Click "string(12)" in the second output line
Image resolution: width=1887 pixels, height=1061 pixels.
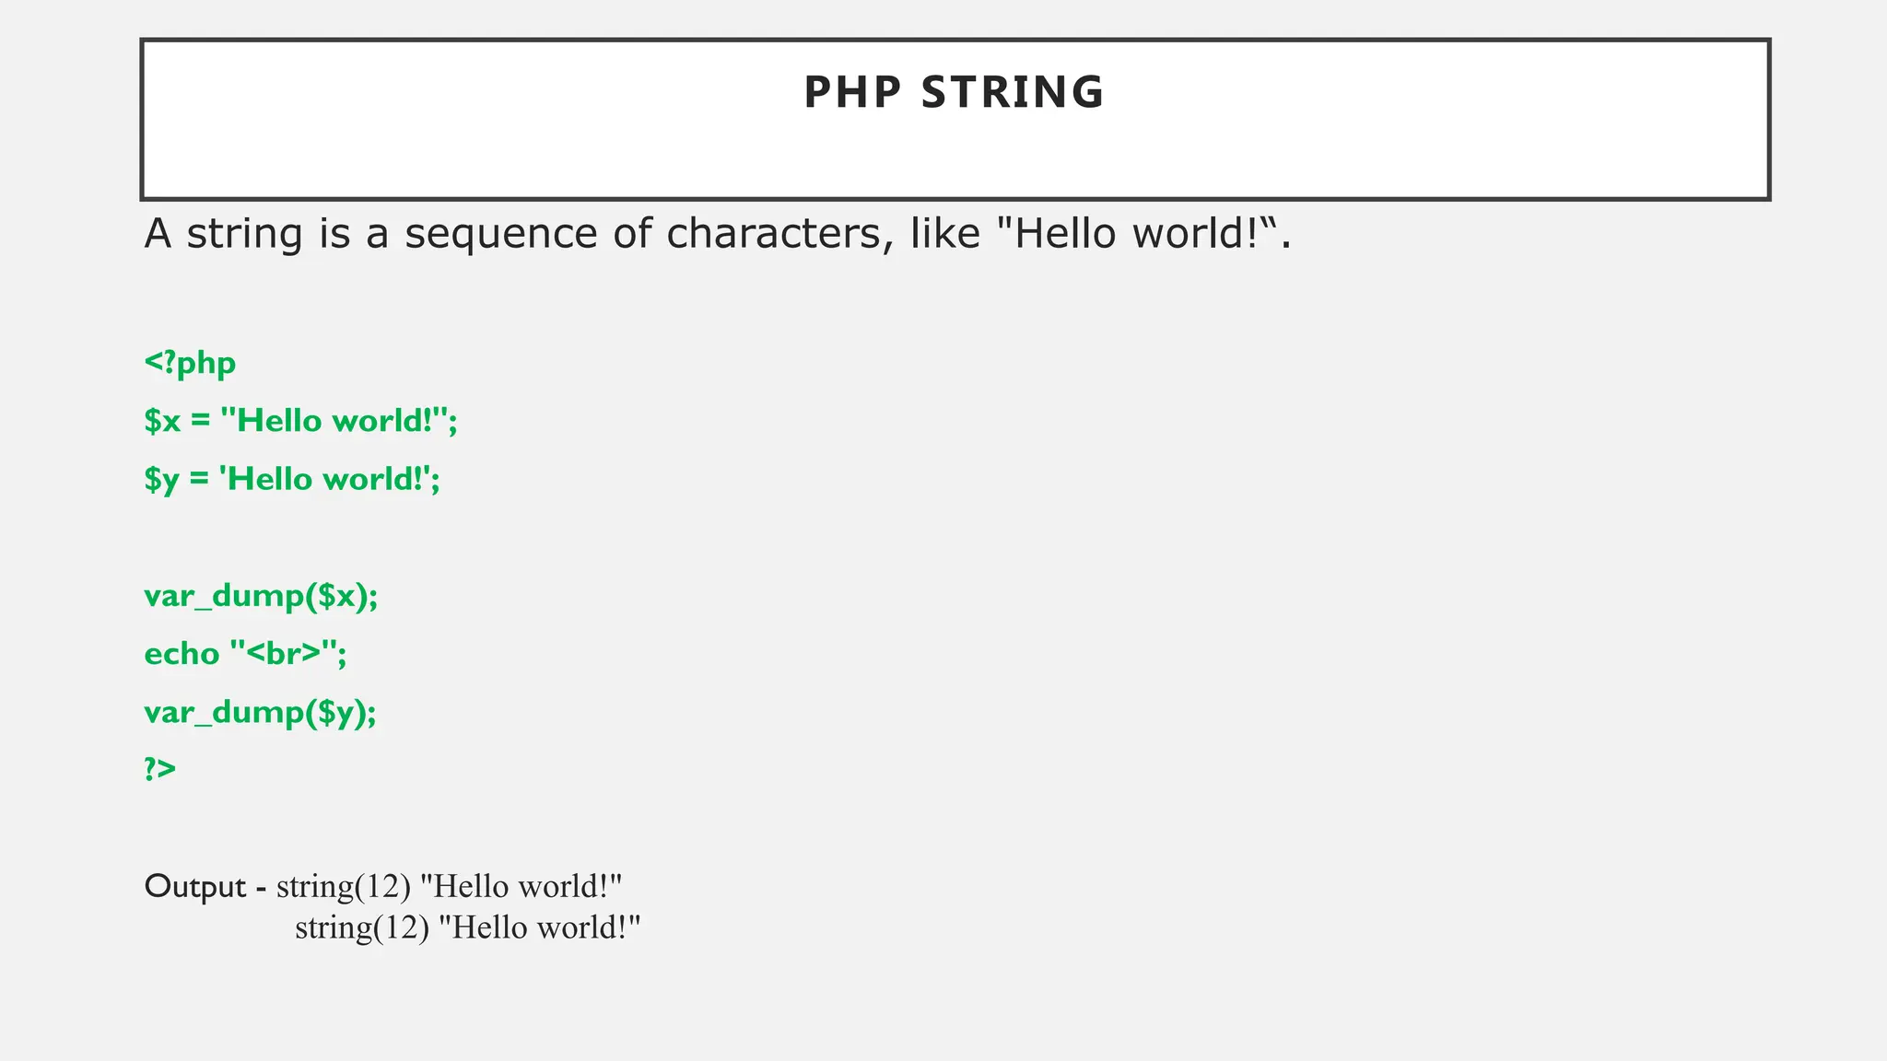pos(361,927)
